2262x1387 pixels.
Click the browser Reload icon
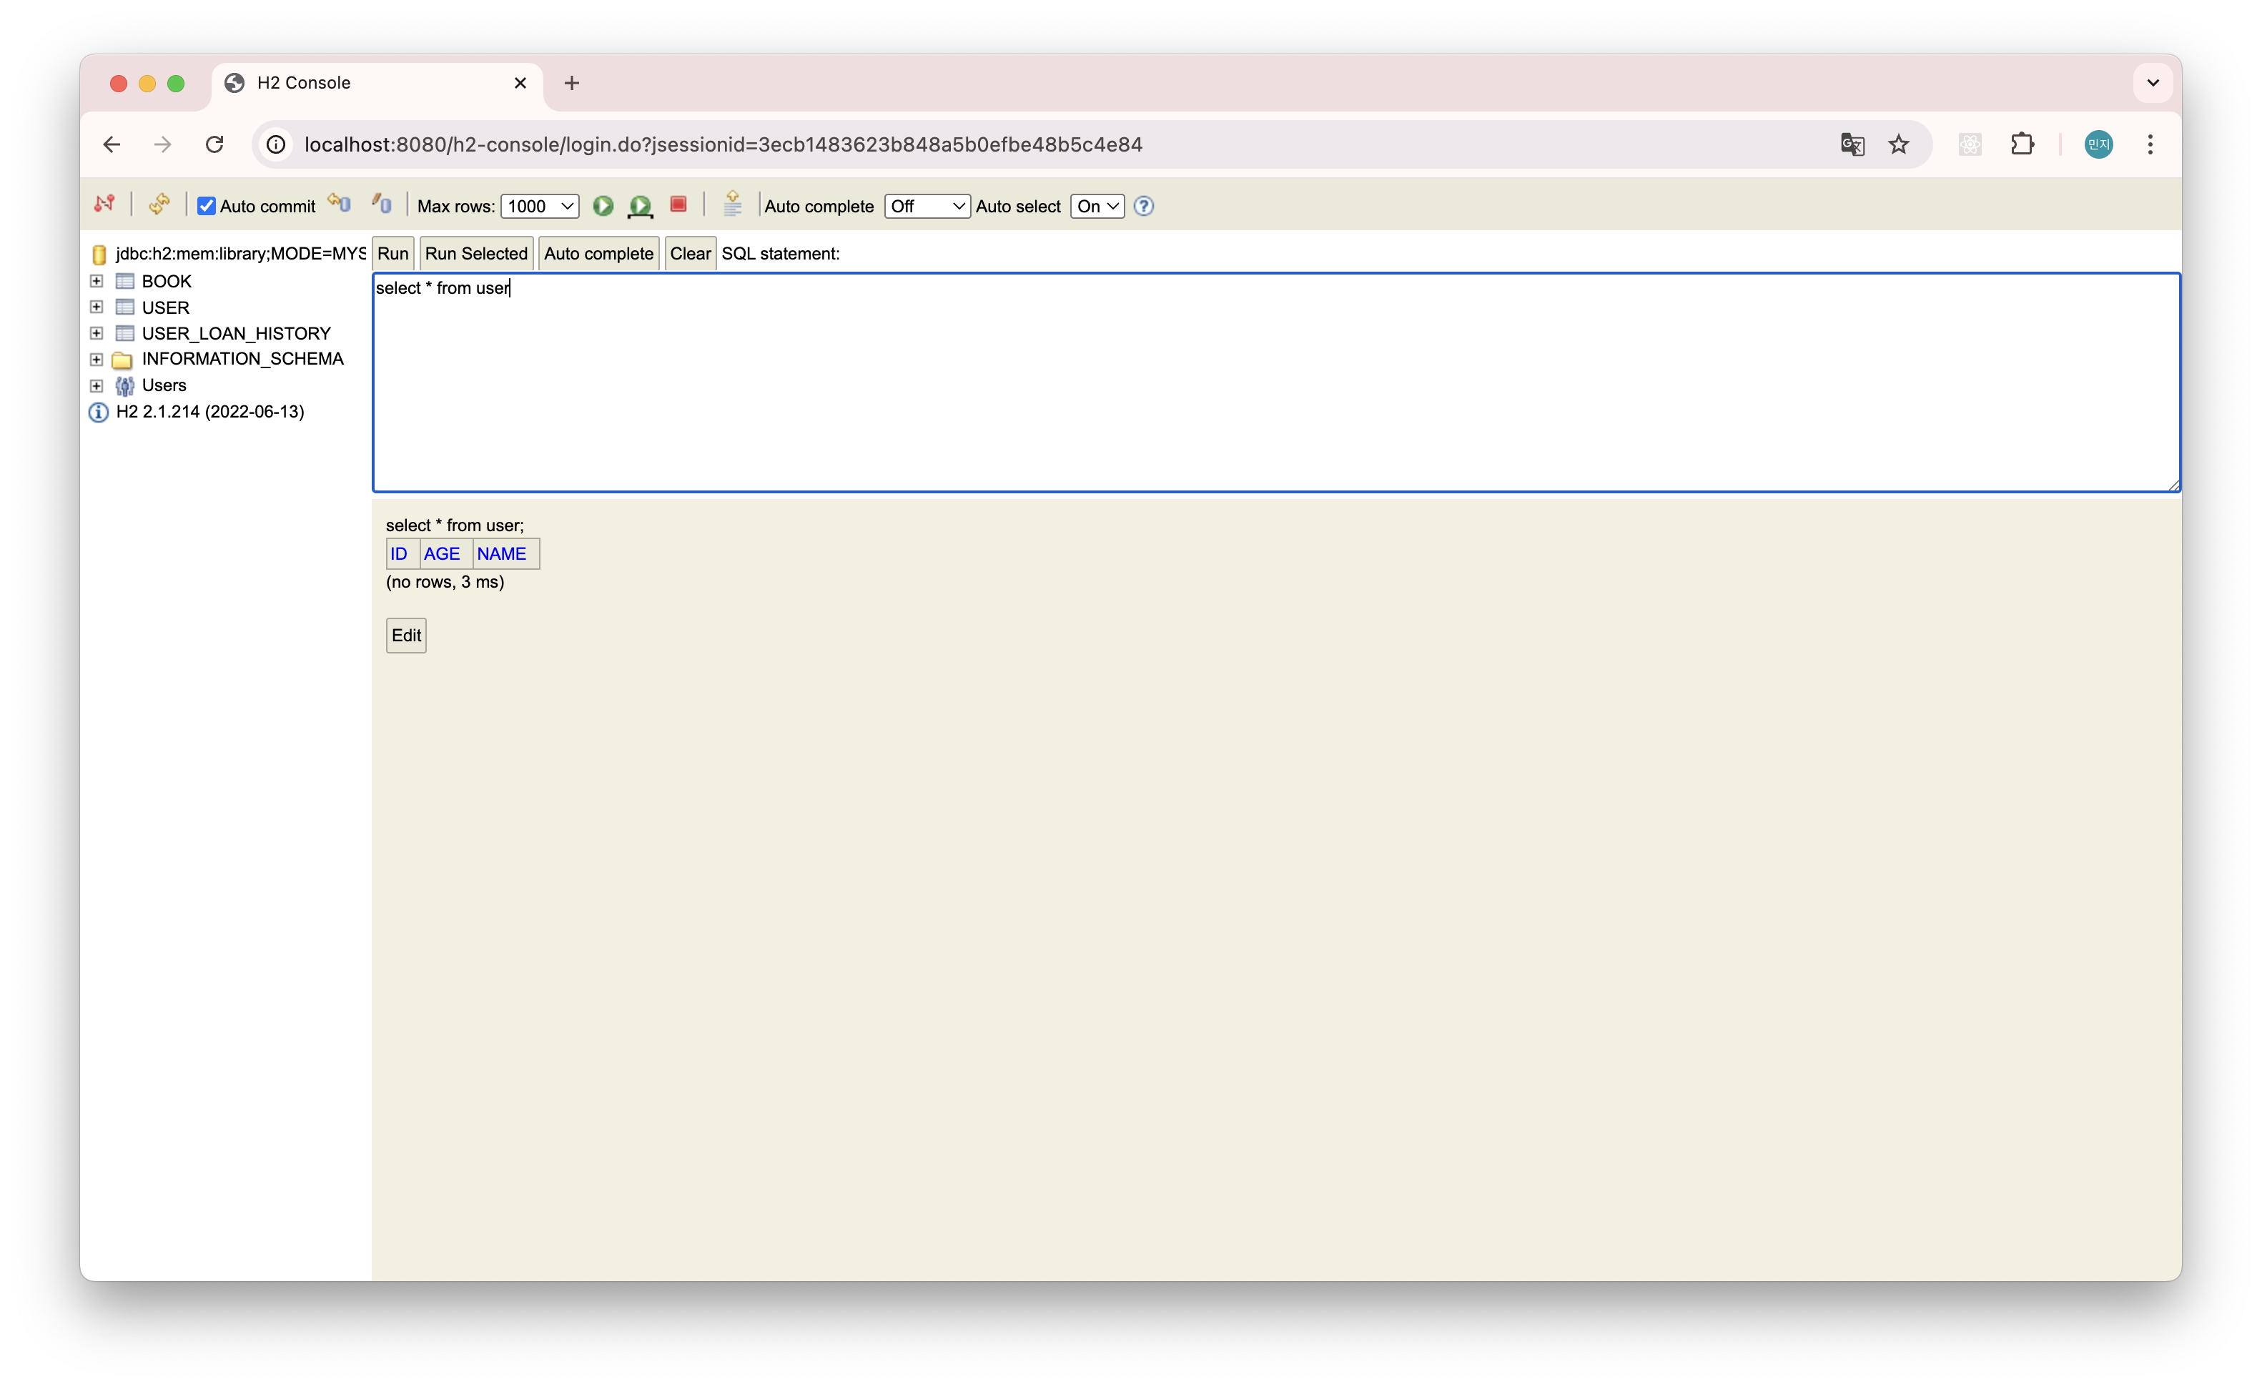click(x=214, y=144)
